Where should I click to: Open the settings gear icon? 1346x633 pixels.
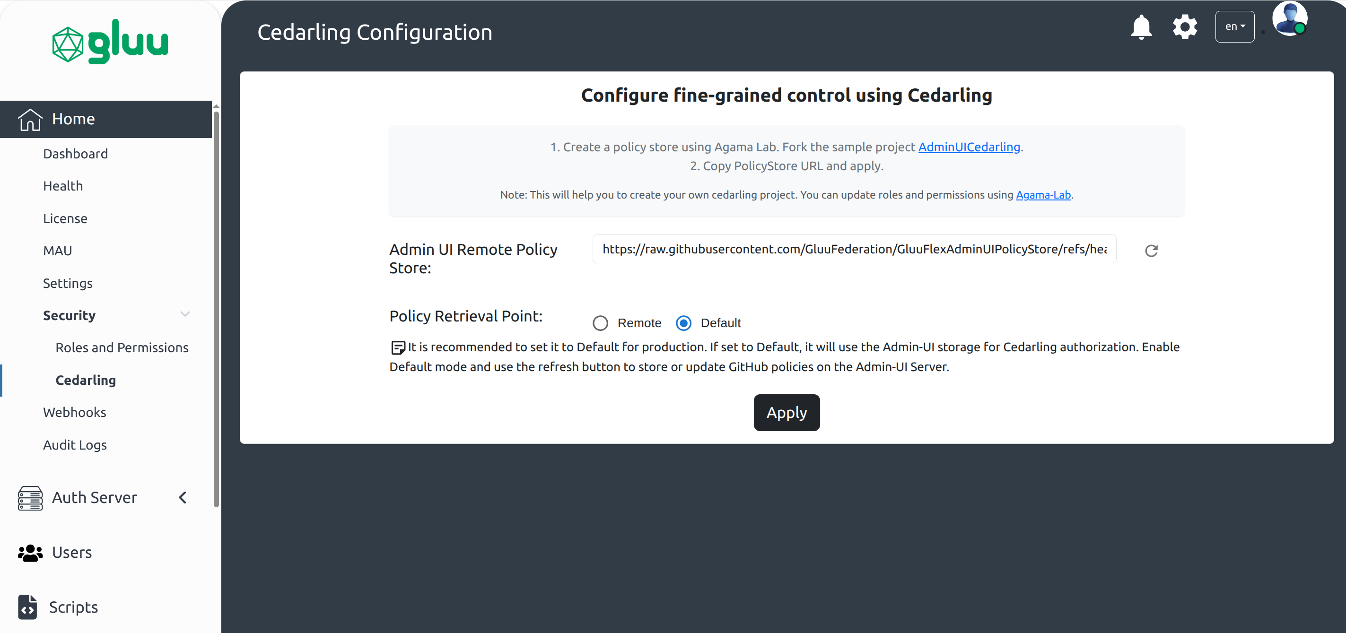1185,26
